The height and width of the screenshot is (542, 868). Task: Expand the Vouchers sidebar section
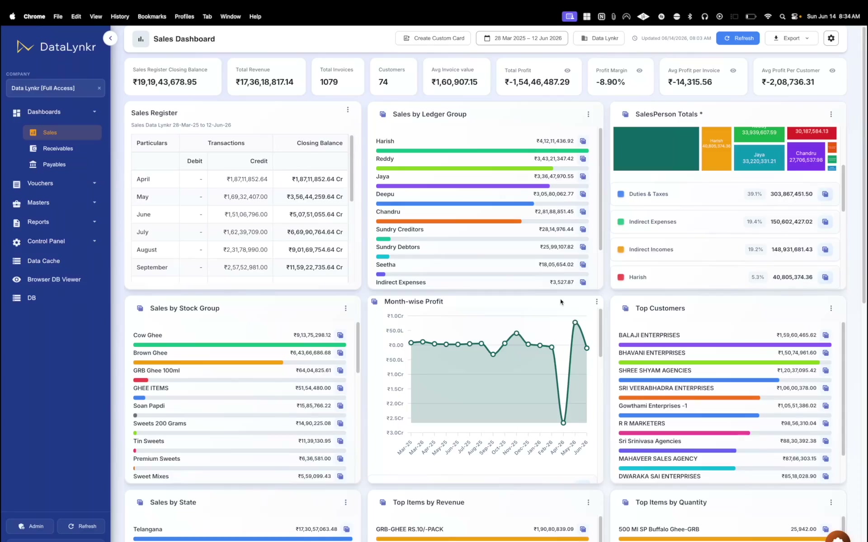[55, 183]
